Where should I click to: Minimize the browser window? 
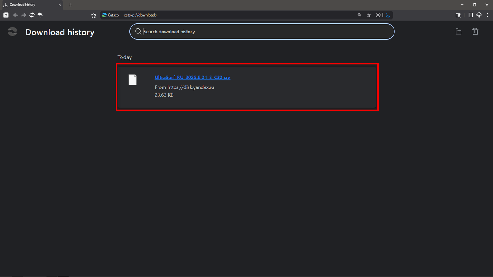pos(462,5)
